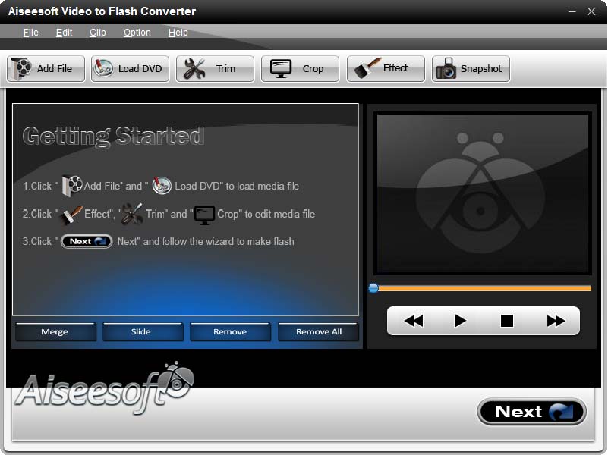Open the File menu
This screenshot has width=608, height=455.
tap(30, 33)
